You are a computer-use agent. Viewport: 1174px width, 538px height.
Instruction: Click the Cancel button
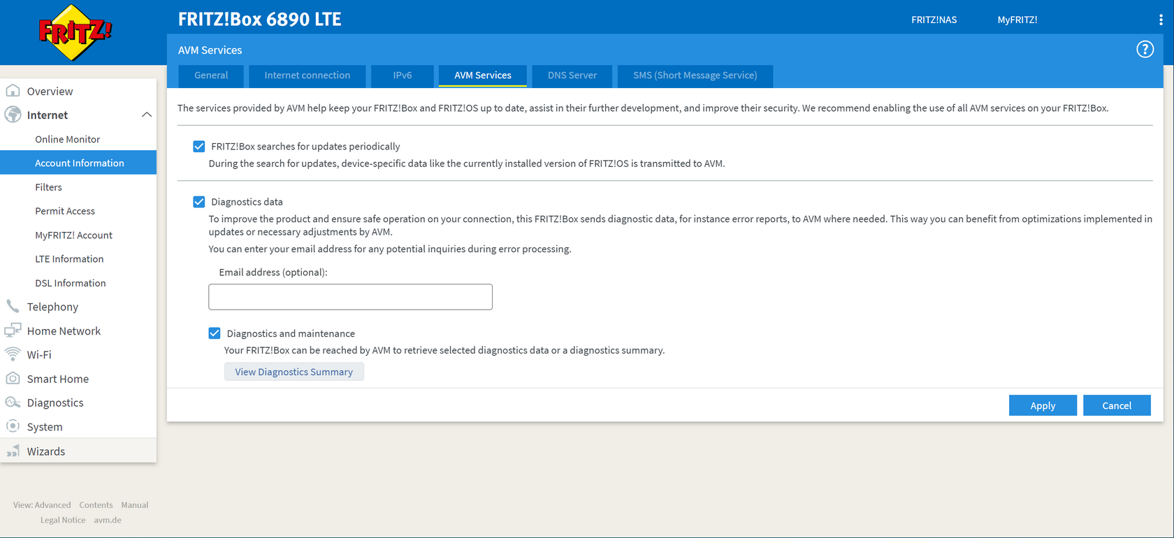click(1117, 405)
